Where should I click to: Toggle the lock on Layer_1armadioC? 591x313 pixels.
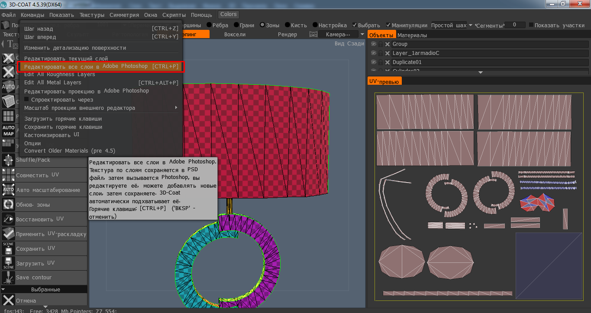click(x=380, y=53)
